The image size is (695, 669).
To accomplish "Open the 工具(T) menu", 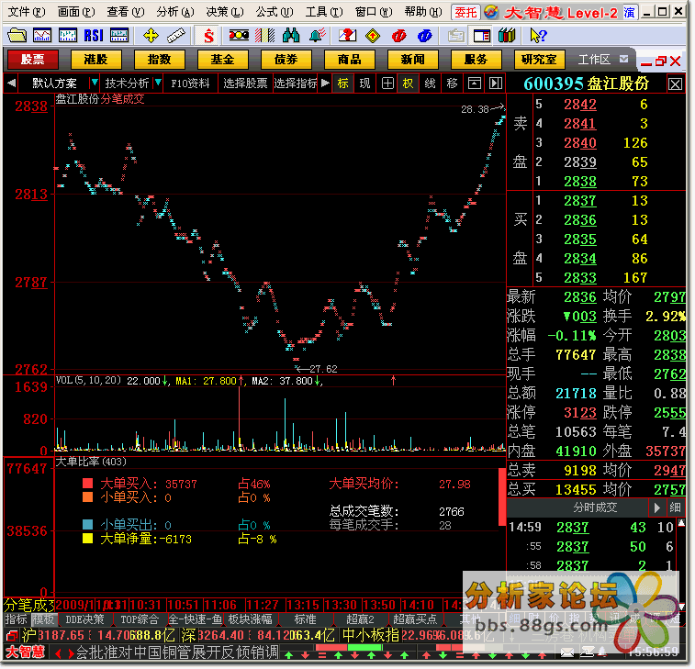I will click(324, 12).
